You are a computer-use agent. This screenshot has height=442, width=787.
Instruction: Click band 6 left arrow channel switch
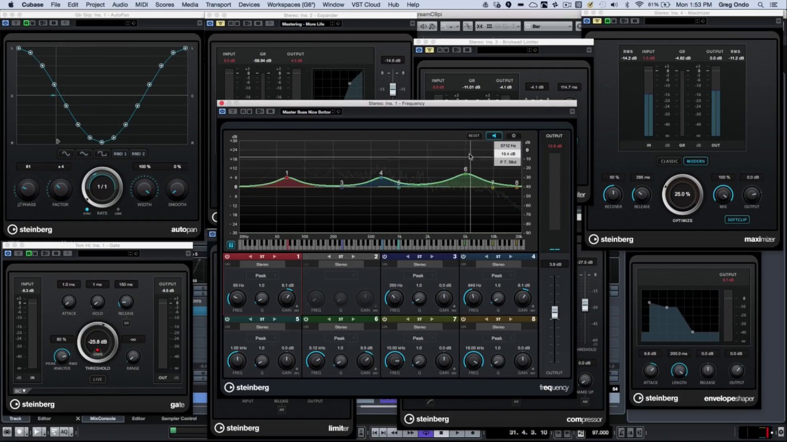pos(329,319)
